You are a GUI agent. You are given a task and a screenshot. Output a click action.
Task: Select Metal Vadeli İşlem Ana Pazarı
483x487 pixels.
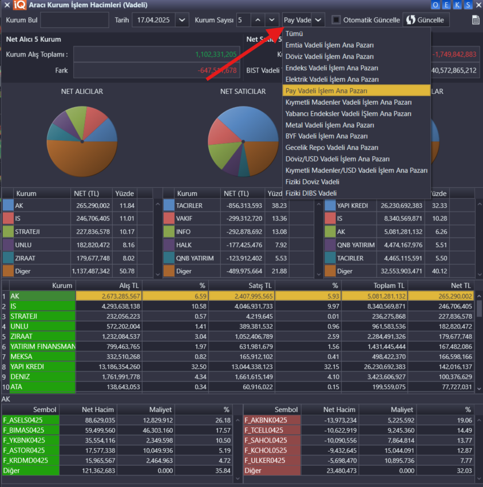point(357,125)
